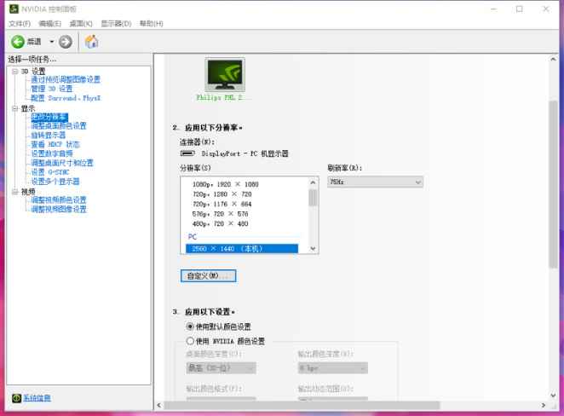
Task: Click the resolution list scrollbar thumb
Action: [313, 198]
